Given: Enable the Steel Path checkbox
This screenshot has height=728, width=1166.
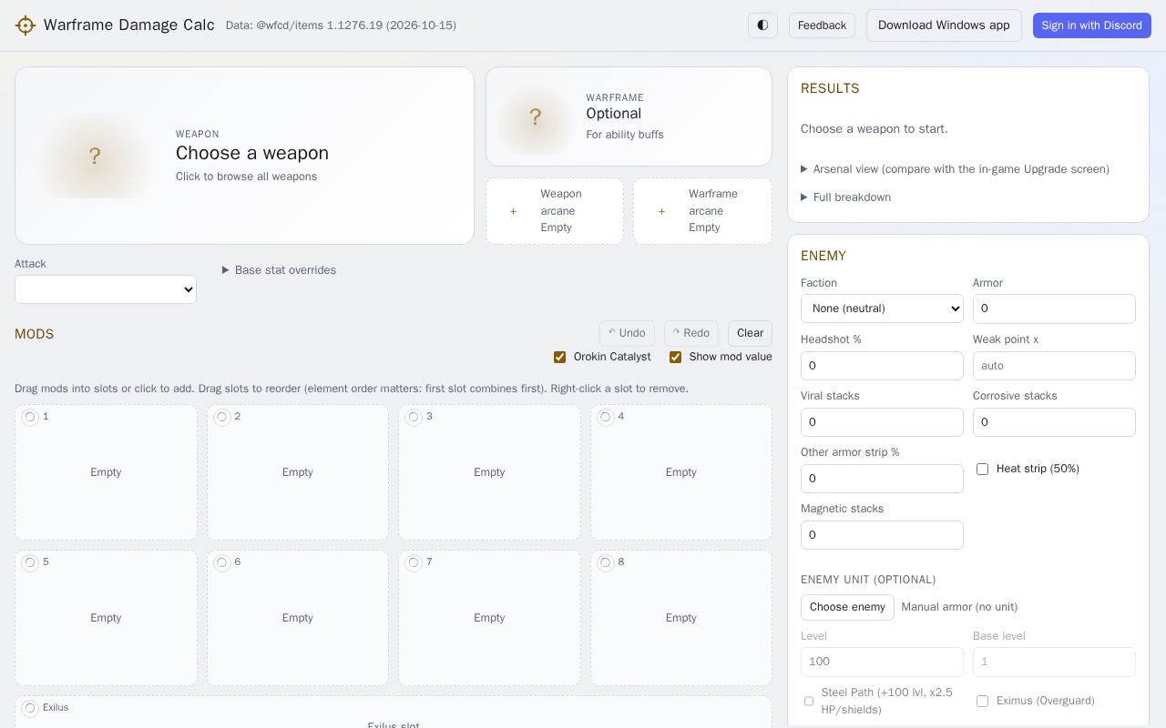Looking at the screenshot, I should pyautogui.click(x=808, y=701).
